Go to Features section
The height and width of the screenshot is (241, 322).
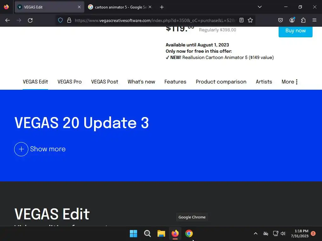(175, 82)
